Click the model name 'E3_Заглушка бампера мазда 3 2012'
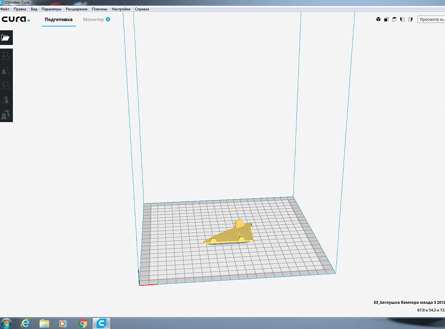 409,302
